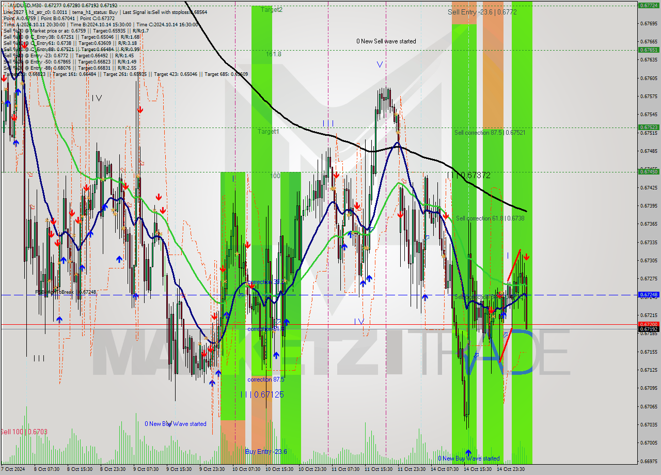This screenshot has height=475, width=661.
Task: Click the 'Sell correction 87.5 | 0.67521' label
Action: click(490, 133)
